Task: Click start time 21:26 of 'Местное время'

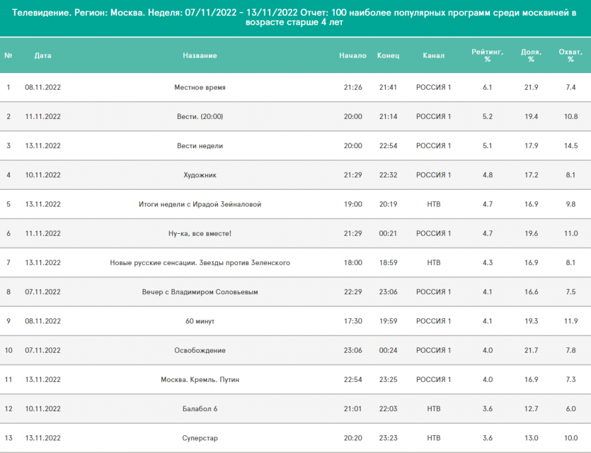Action: pos(353,88)
